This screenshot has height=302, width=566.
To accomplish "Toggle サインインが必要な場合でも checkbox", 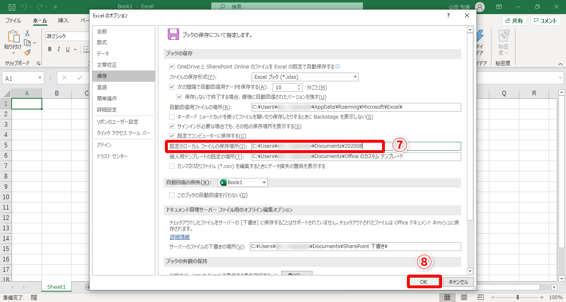I will tap(172, 126).
